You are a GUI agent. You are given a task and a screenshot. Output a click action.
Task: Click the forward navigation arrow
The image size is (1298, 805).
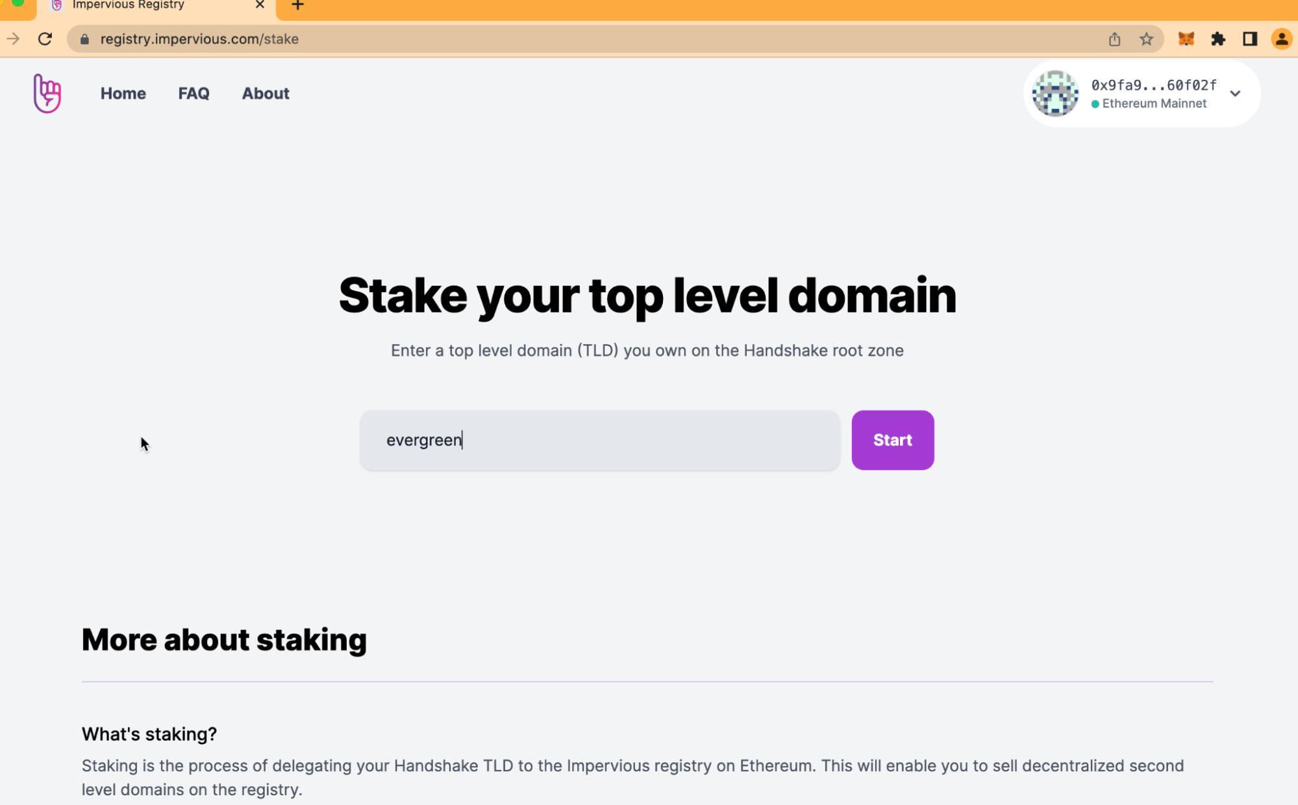[13, 39]
